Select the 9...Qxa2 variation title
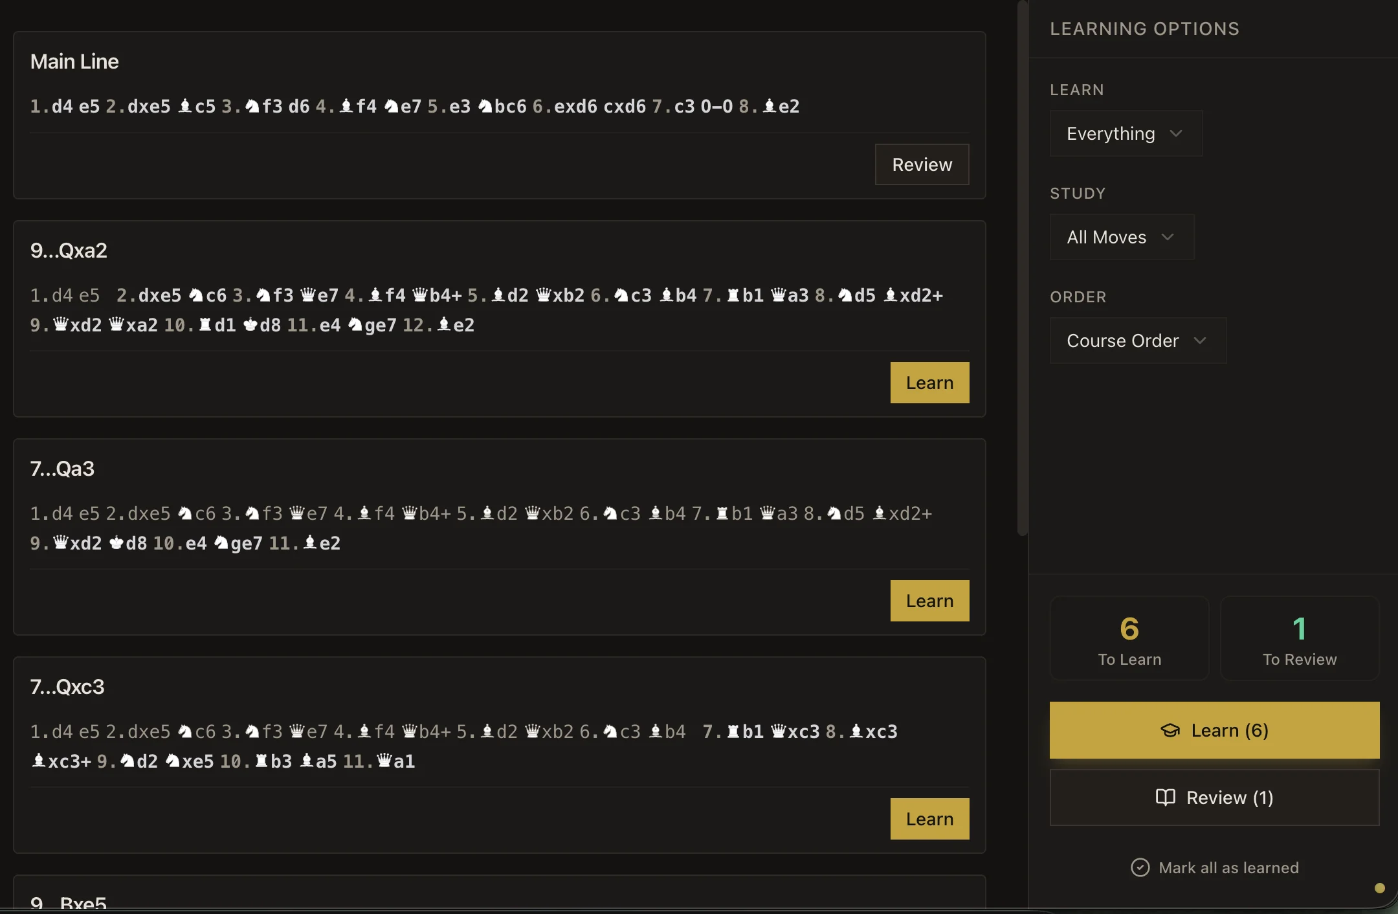Image resolution: width=1398 pixels, height=914 pixels. (69, 250)
